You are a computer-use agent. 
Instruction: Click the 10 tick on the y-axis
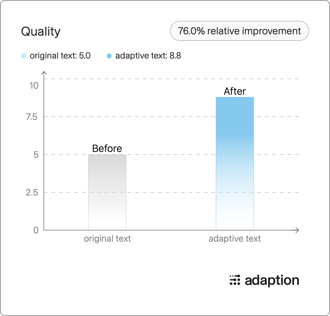pos(34,86)
